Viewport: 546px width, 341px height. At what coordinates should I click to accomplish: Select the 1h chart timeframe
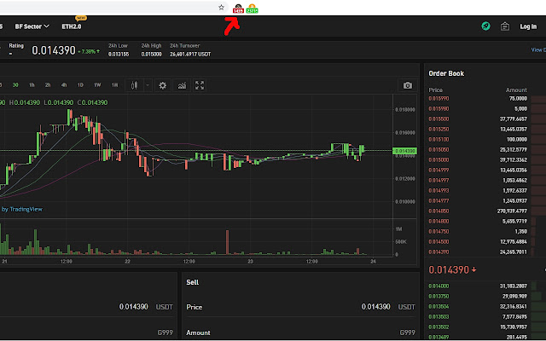click(x=32, y=85)
